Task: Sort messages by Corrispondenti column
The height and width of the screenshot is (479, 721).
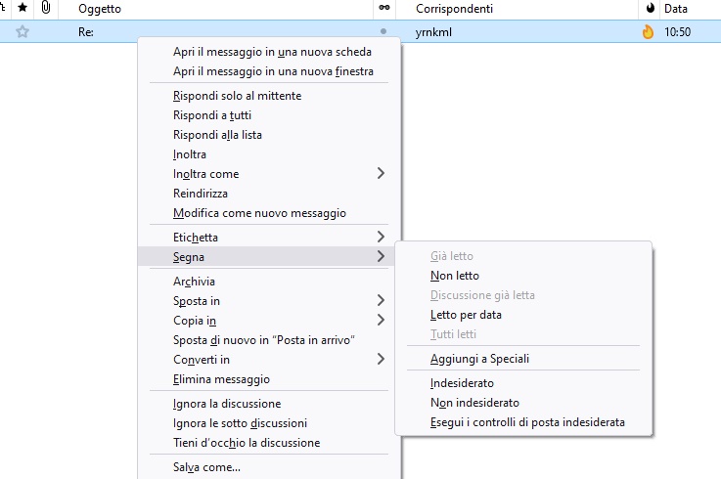Action: 454,8
